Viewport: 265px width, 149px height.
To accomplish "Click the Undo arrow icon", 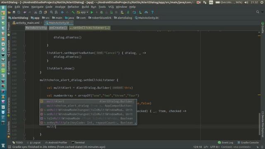I will [25, 12].
